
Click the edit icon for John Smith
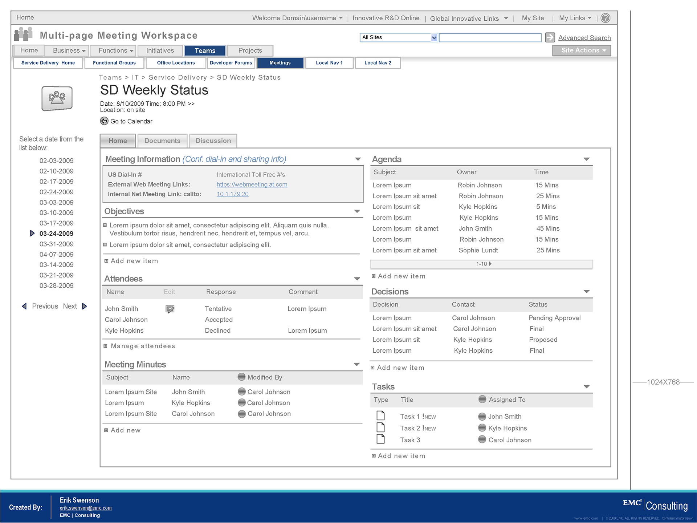[x=170, y=309]
